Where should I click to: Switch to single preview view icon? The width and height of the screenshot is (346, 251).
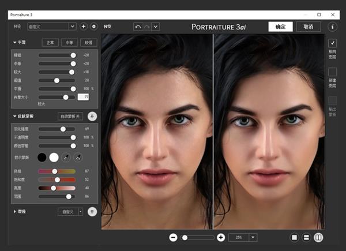tap(295, 237)
